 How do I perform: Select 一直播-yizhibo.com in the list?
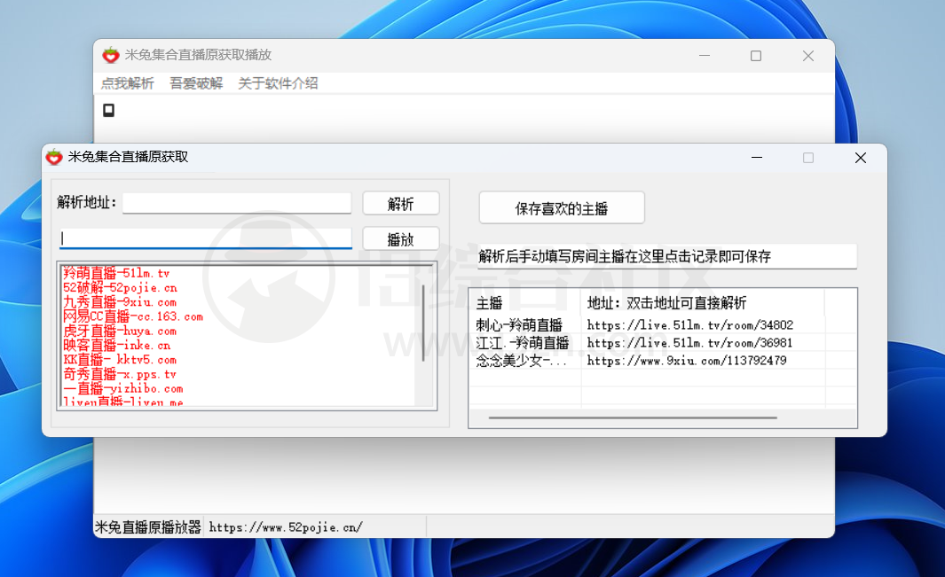point(123,389)
